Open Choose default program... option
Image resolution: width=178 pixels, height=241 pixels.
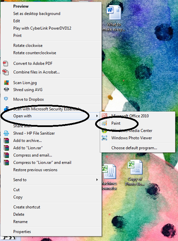[134, 148]
